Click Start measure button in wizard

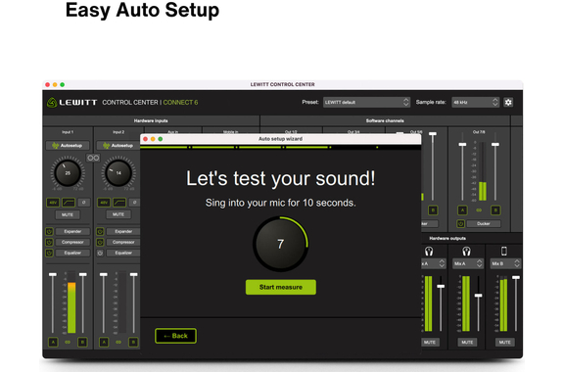tap(281, 287)
